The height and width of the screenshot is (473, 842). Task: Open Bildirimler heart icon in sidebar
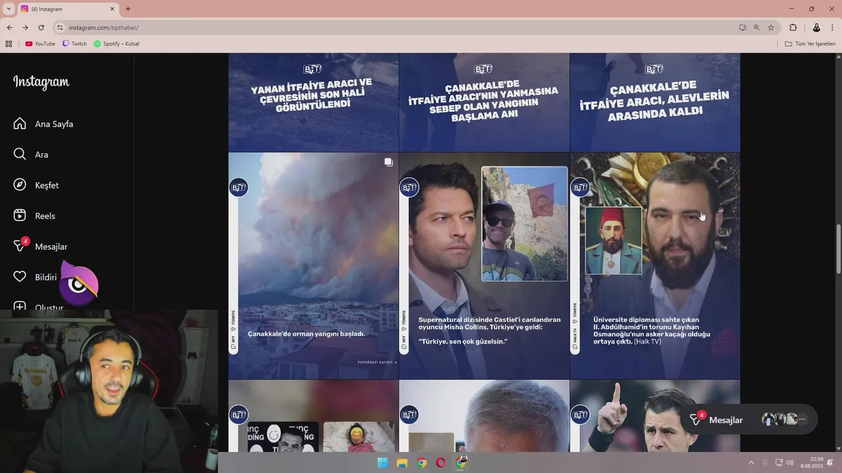(x=20, y=277)
